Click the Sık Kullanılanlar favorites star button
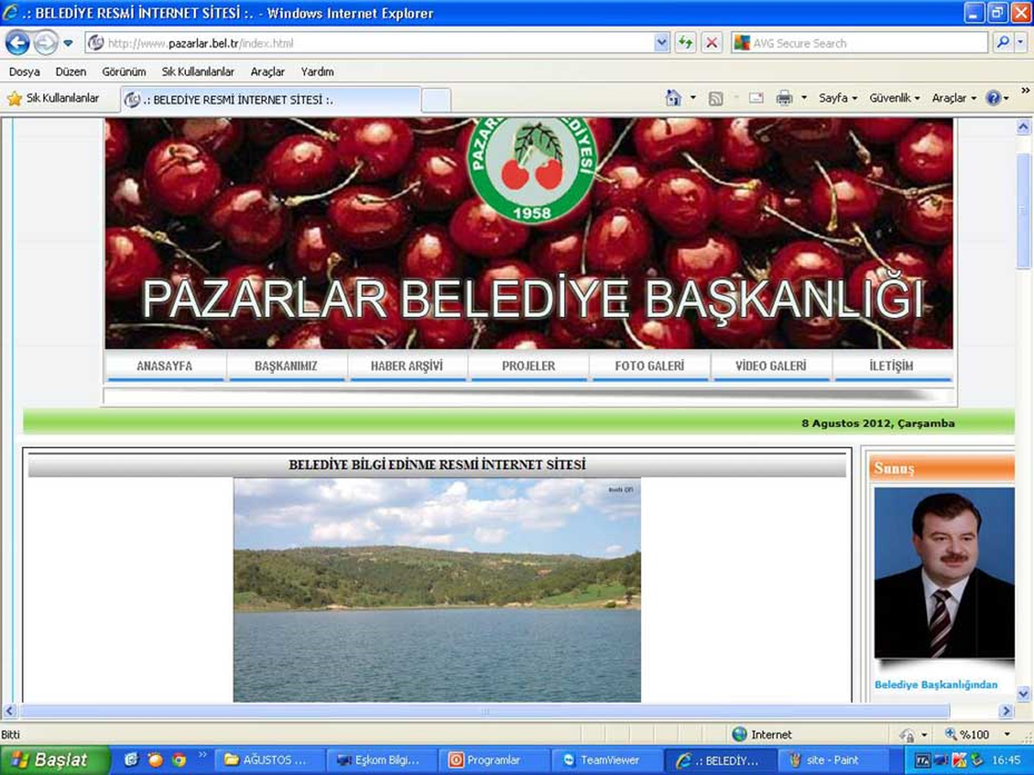1034x775 pixels. tap(53, 99)
